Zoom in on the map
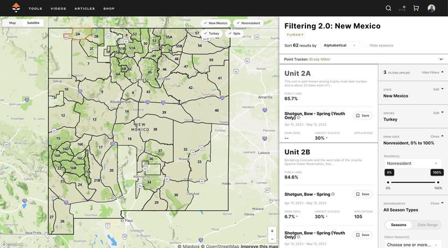Image resolution: width=448 pixels, height=248 pixels. click(x=272, y=231)
